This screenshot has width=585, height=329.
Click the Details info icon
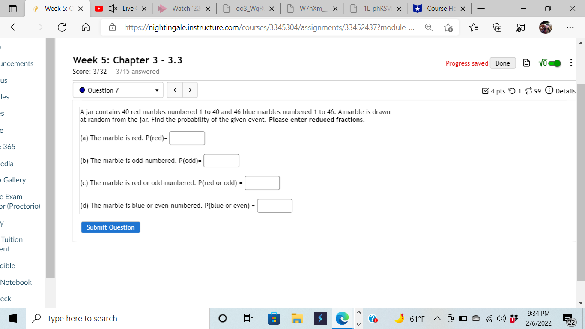549,90
